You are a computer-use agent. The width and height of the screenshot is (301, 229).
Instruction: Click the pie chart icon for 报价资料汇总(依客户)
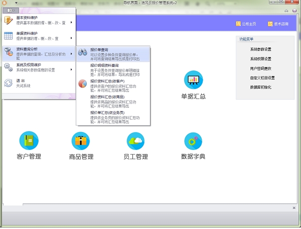coord(83,83)
